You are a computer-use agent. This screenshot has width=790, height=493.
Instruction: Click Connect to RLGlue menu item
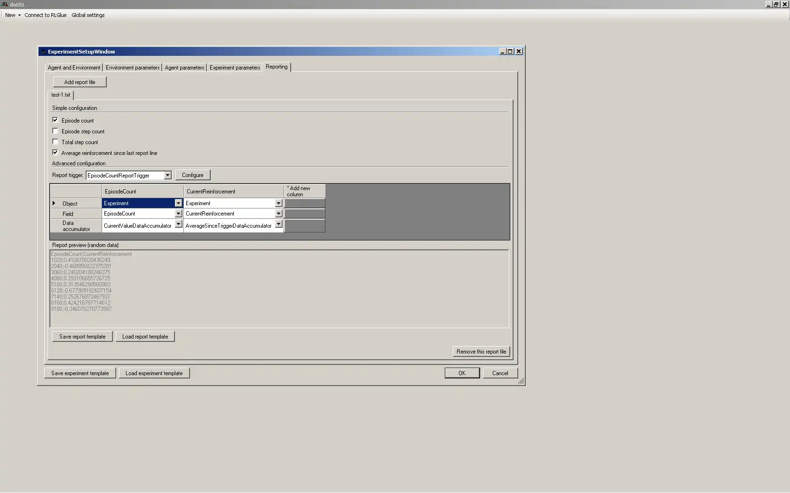46,15
